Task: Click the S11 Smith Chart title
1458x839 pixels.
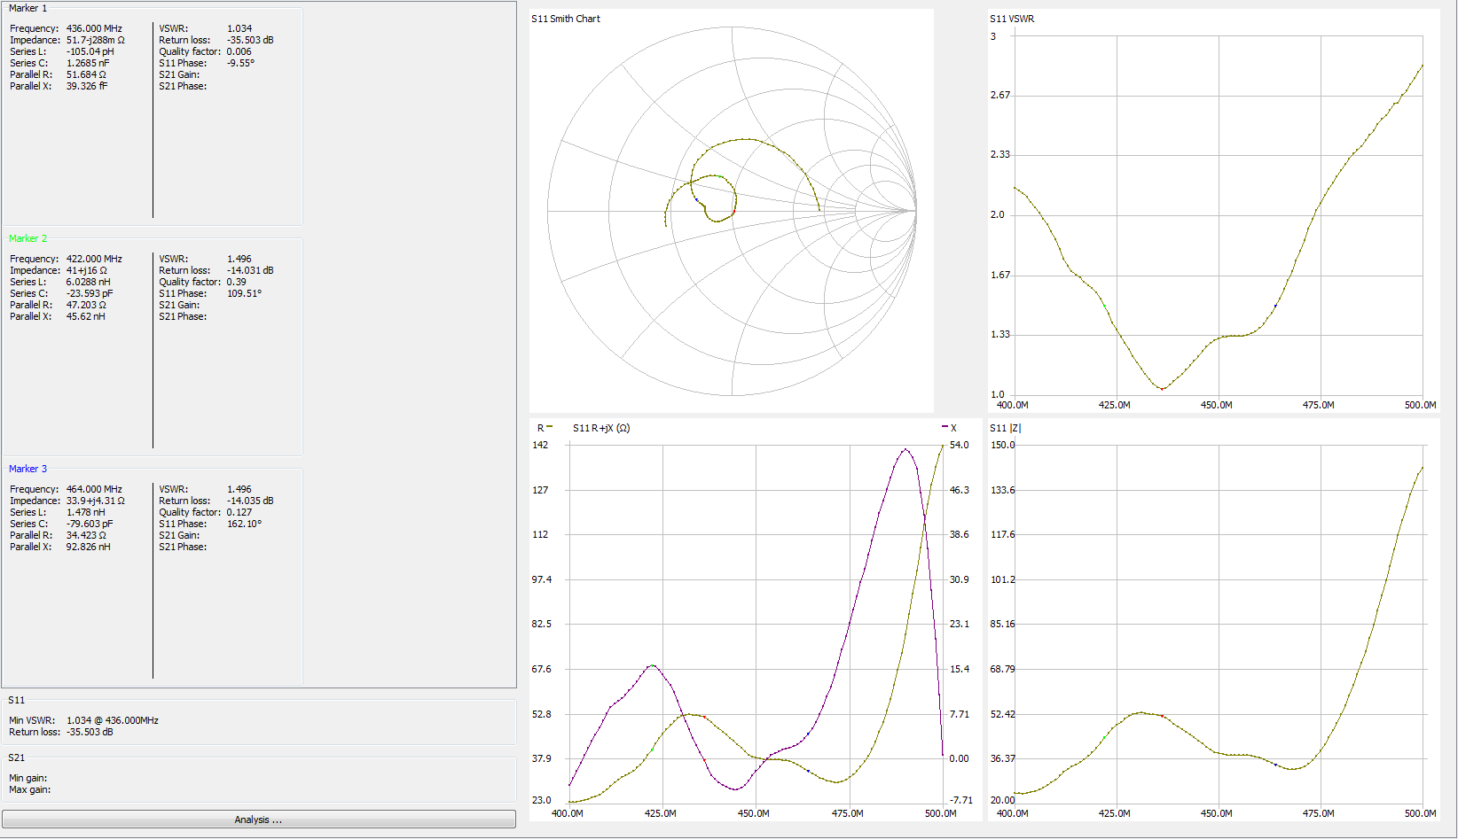Action: (x=566, y=19)
